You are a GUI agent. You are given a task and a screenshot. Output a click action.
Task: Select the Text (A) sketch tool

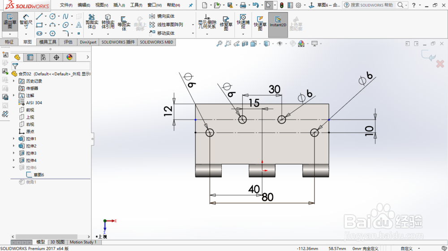click(x=78, y=25)
